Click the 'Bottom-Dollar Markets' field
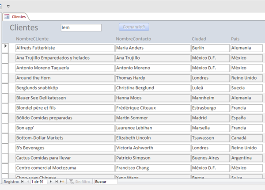The width and height of the screenshot is (265, 190). point(65,138)
